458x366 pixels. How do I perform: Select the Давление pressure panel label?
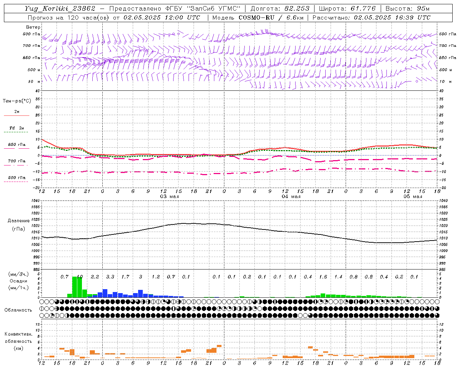pyautogui.click(x=18, y=221)
